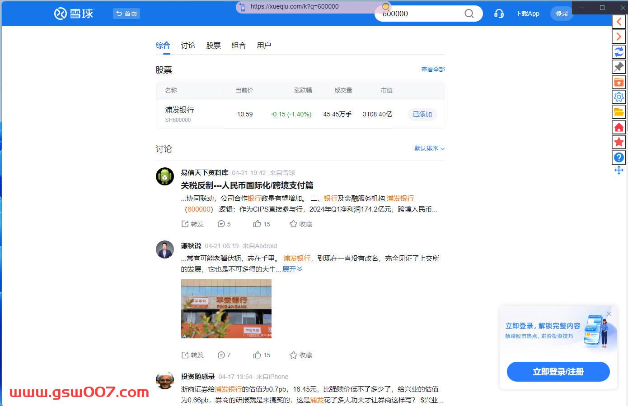The width and height of the screenshot is (628, 406).
Task: Click comment icon with 7 replies
Action: (x=224, y=355)
